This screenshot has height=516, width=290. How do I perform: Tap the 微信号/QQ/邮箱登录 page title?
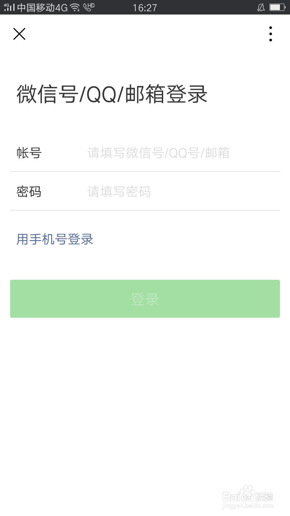click(x=112, y=95)
